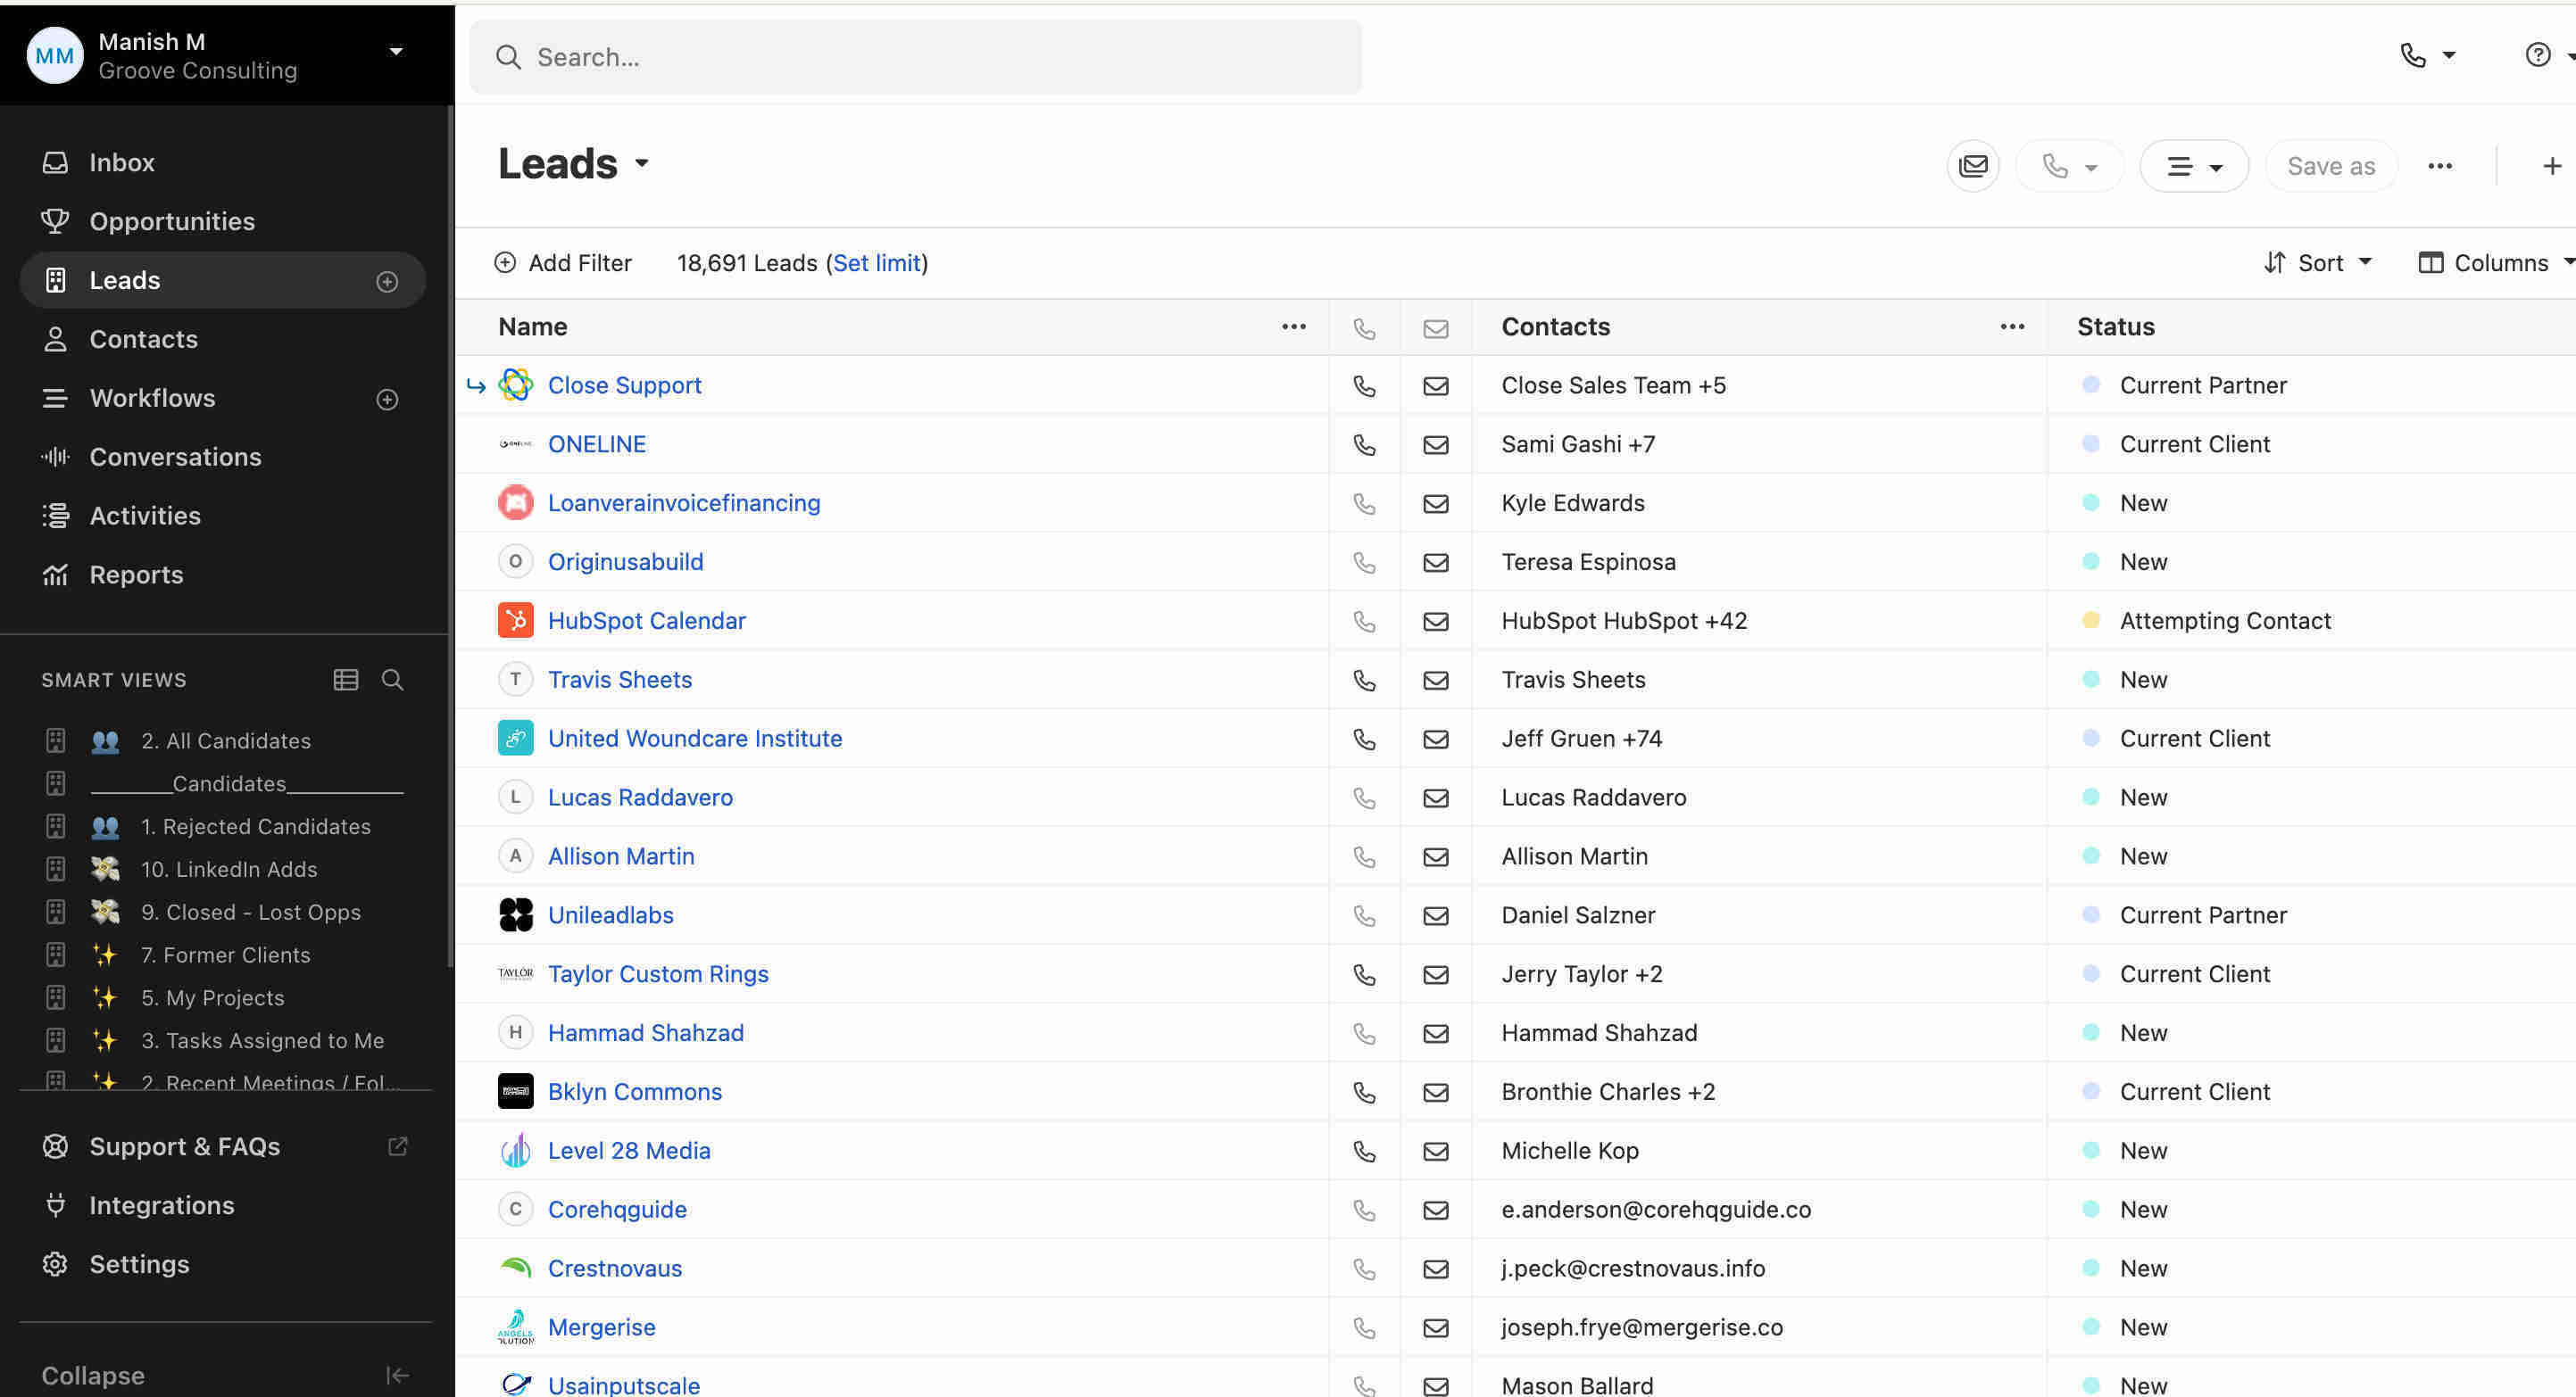
Task: Open the 7. Former Clients smart view
Action: (x=225, y=955)
